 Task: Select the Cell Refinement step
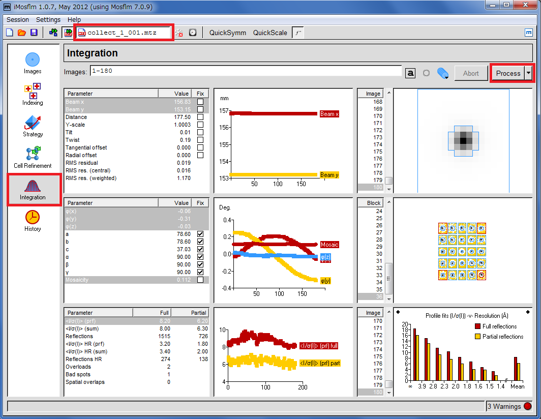[33, 158]
